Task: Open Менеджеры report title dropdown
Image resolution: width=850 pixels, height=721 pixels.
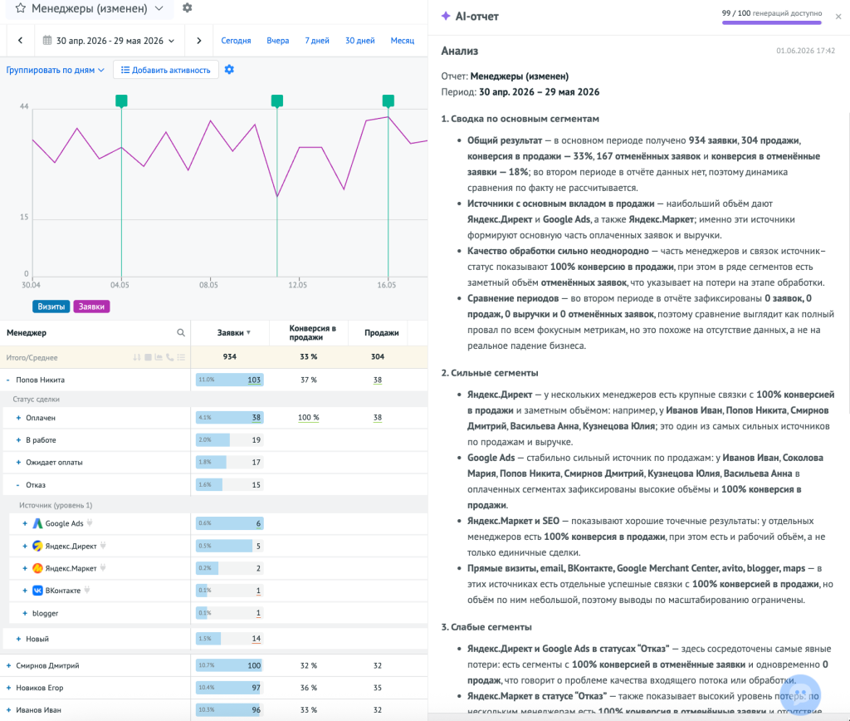Action: tap(159, 8)
